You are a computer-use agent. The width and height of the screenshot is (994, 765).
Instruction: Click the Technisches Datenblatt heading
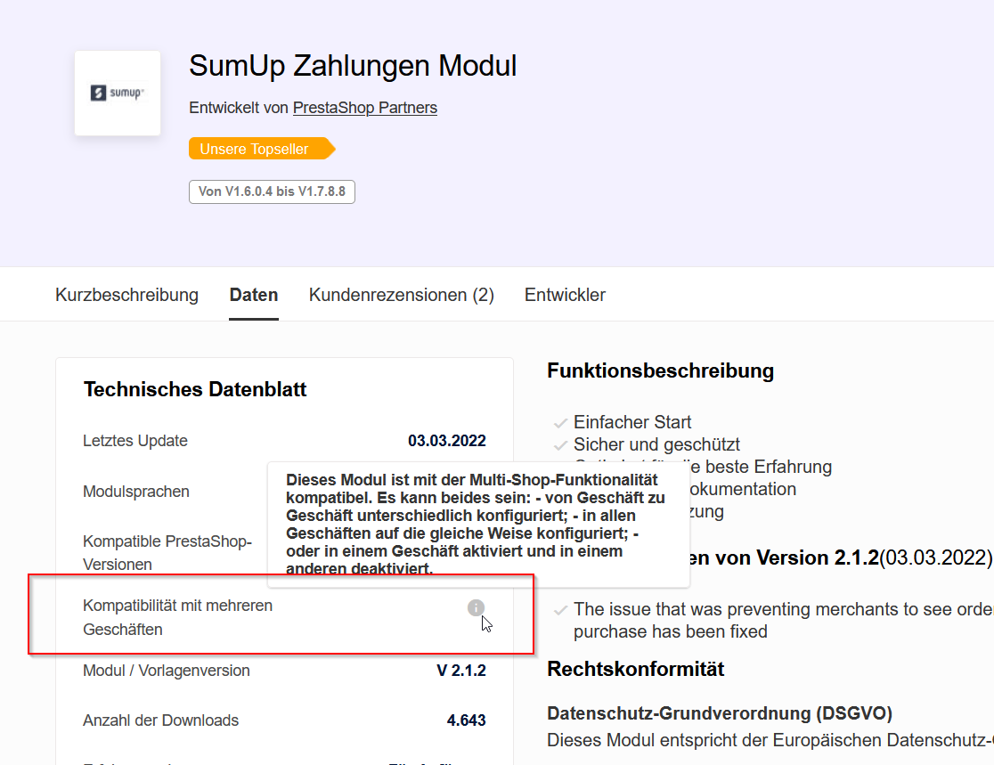195,389
